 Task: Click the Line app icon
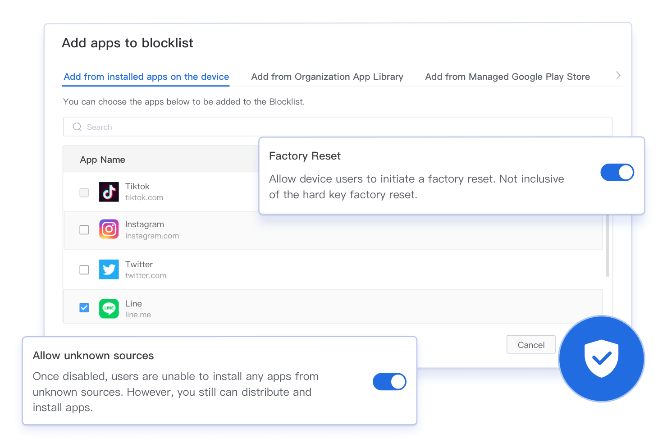point(109,308)
